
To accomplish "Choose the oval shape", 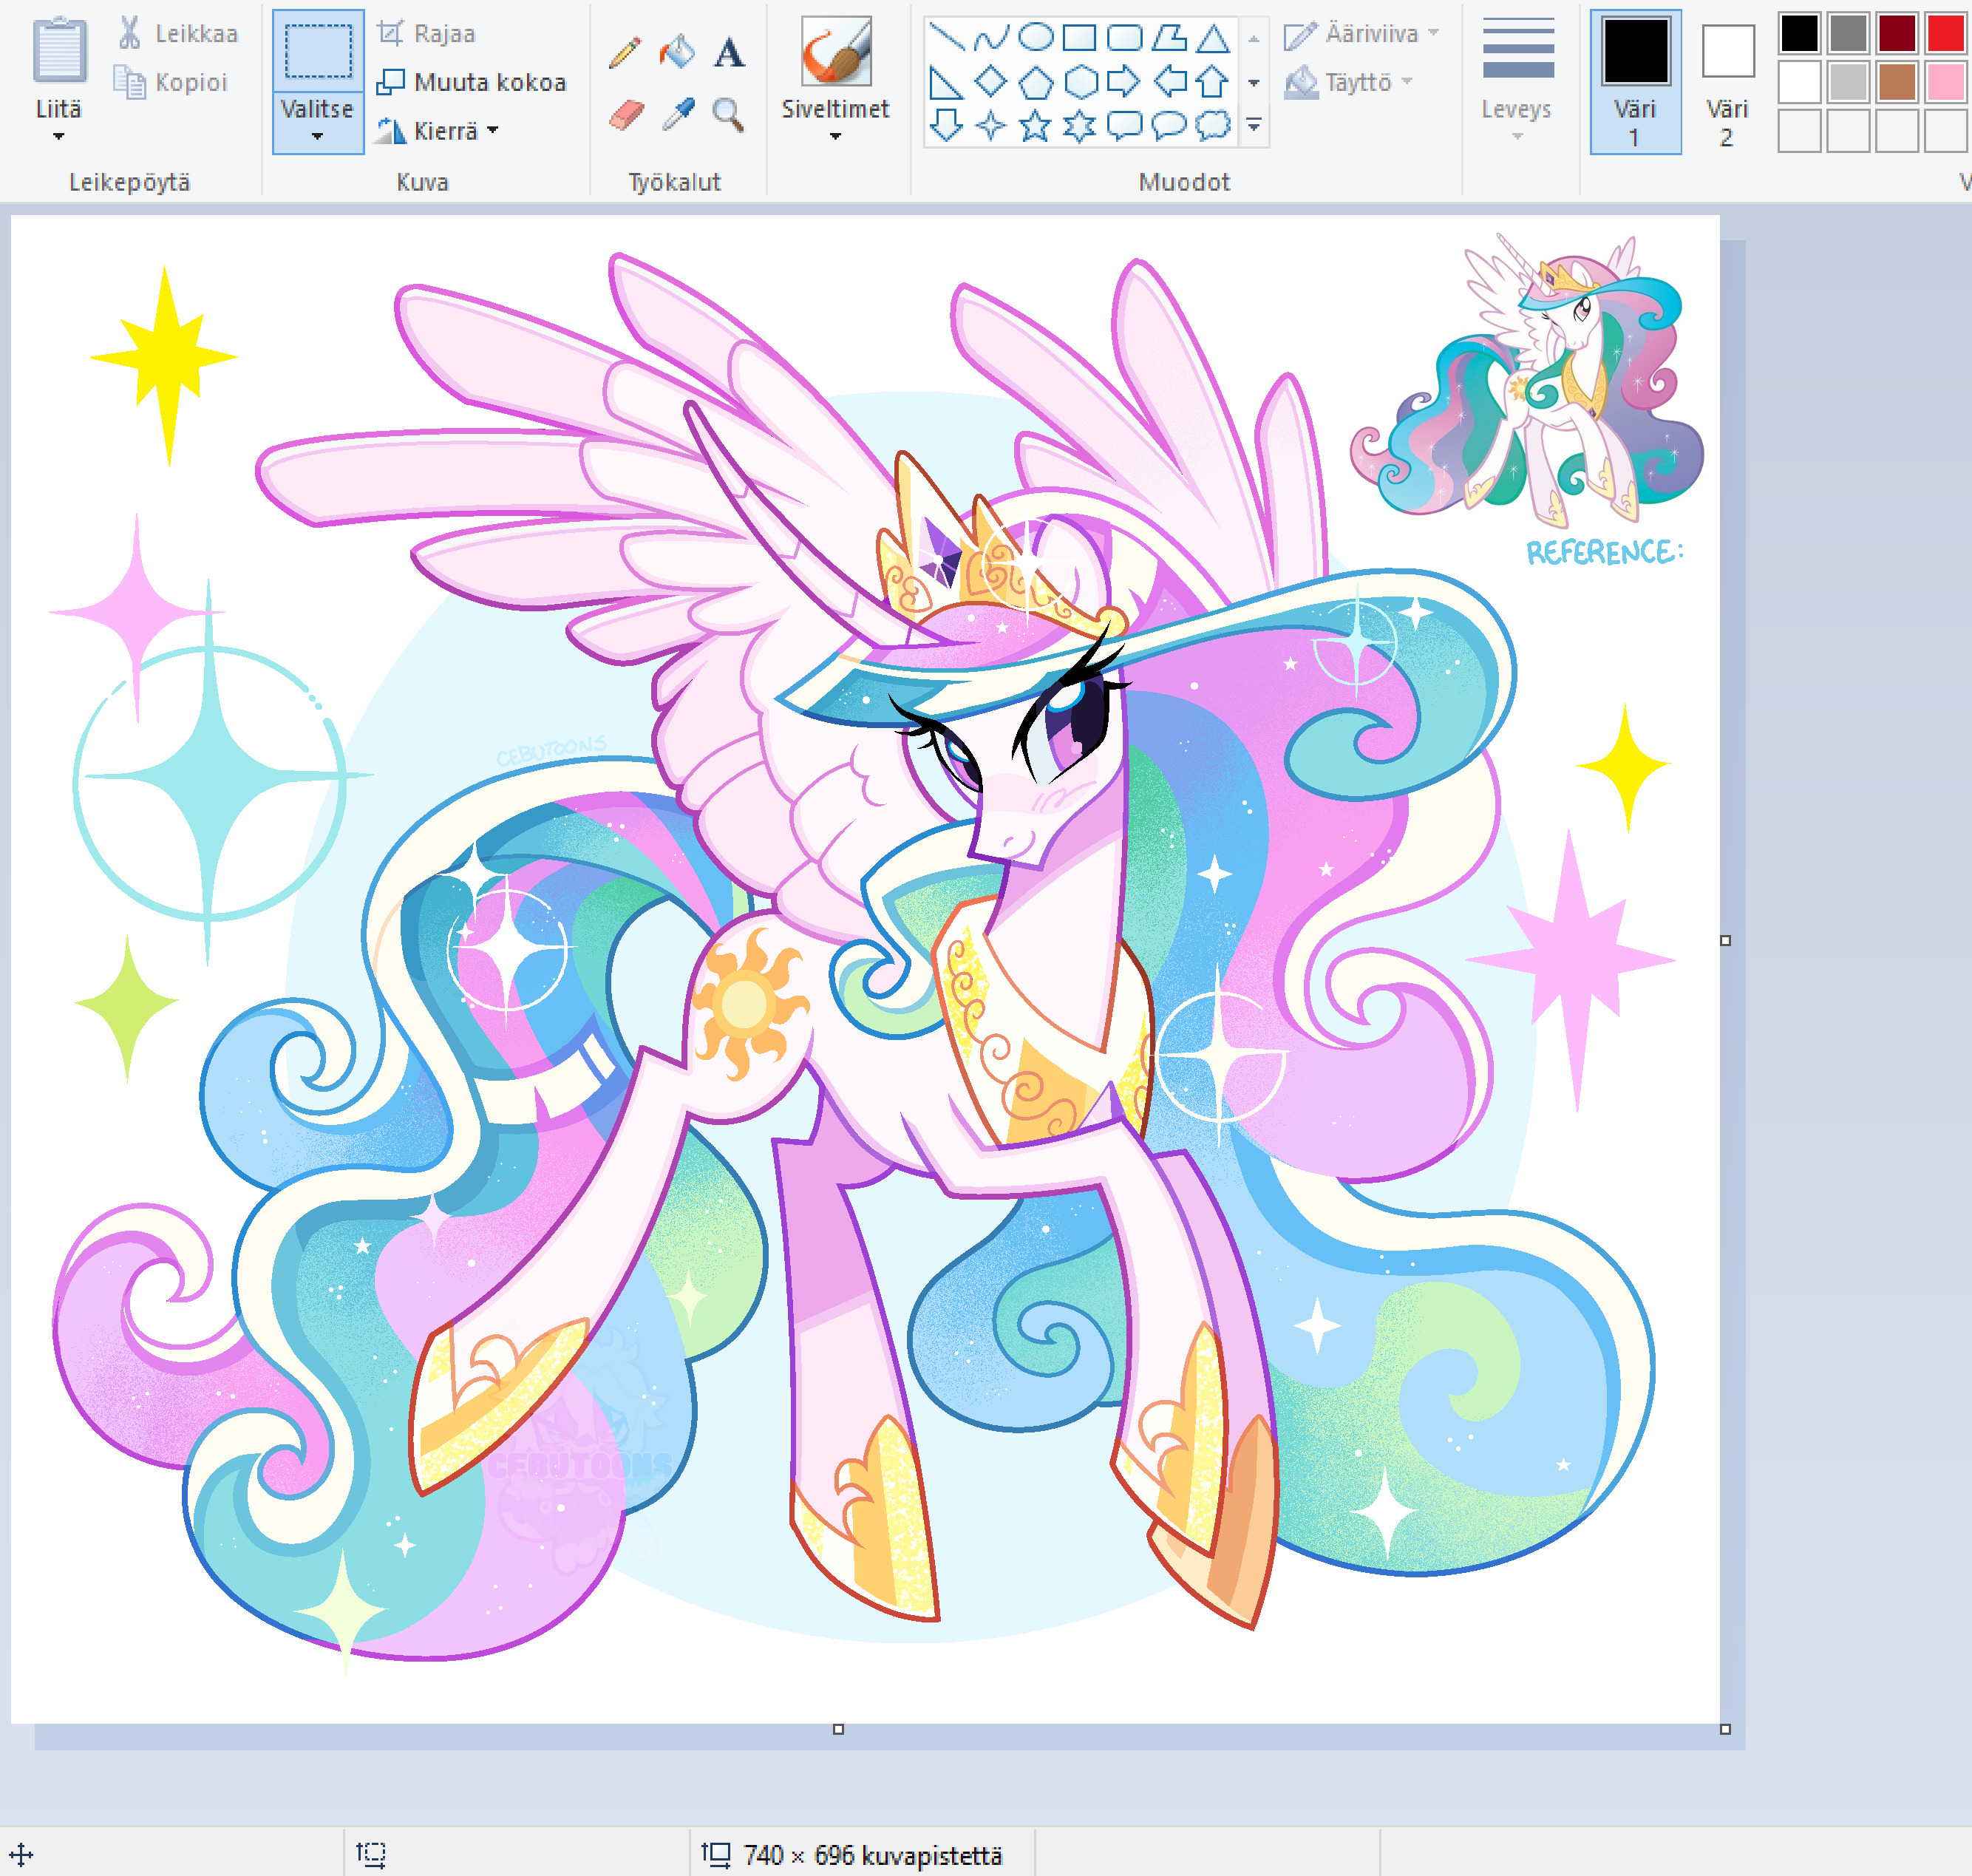I will [x=1035, y=38].
